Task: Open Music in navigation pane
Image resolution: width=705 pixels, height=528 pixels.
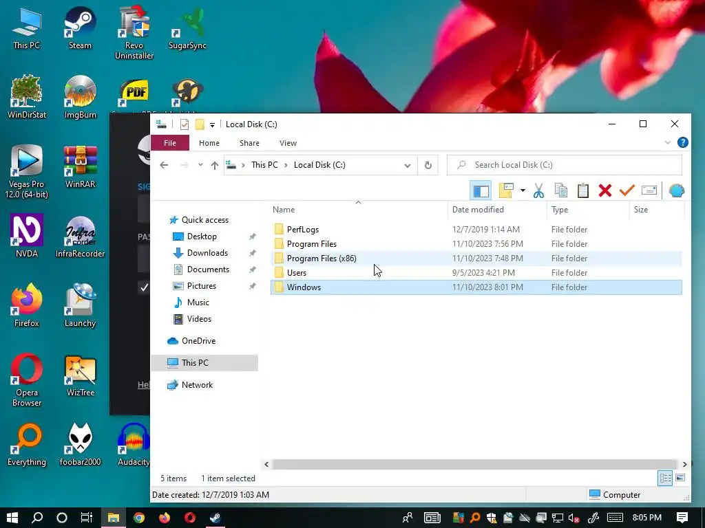Action: (198, 302)
